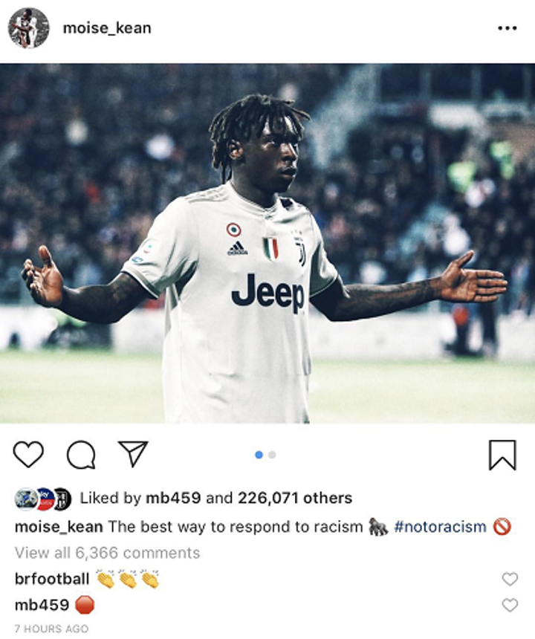The image size is (535, 639).
Task: Like the mb459 comment heart
Action: (x=510, y=605)
